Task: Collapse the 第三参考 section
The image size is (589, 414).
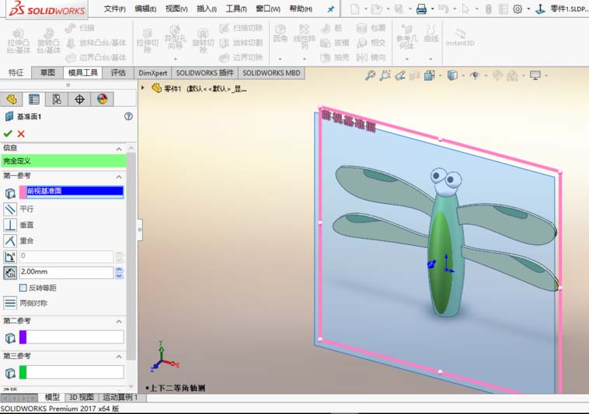Action: click(119, 357)
